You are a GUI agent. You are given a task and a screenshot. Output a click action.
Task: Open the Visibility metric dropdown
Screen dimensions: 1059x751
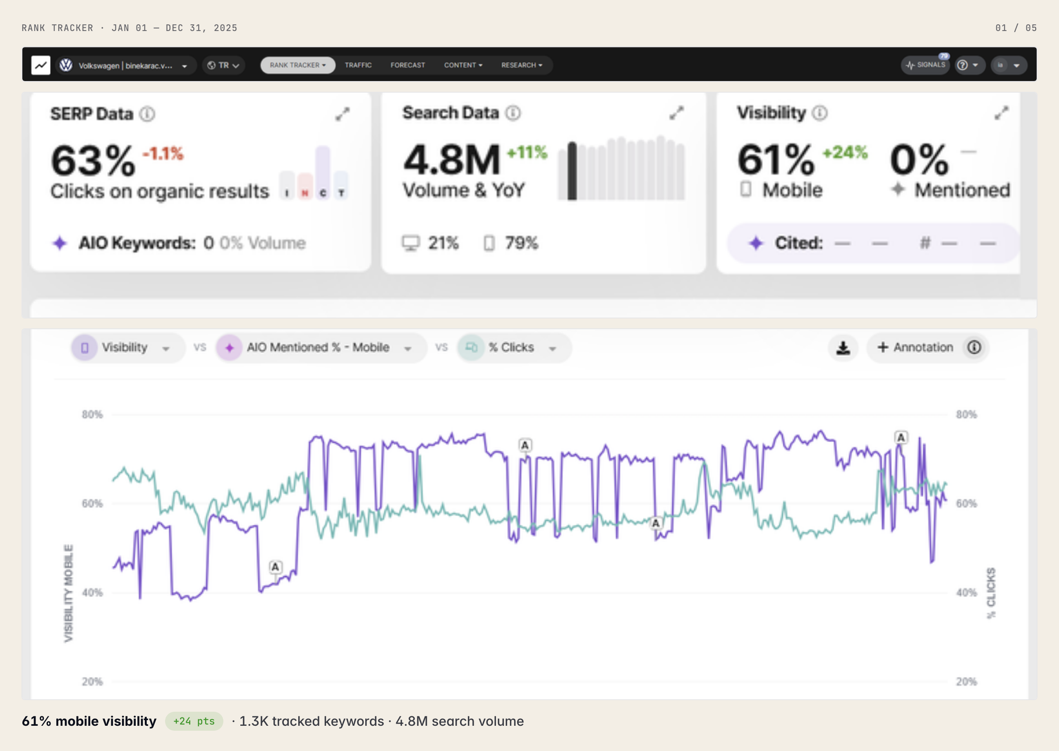[128, 347]
